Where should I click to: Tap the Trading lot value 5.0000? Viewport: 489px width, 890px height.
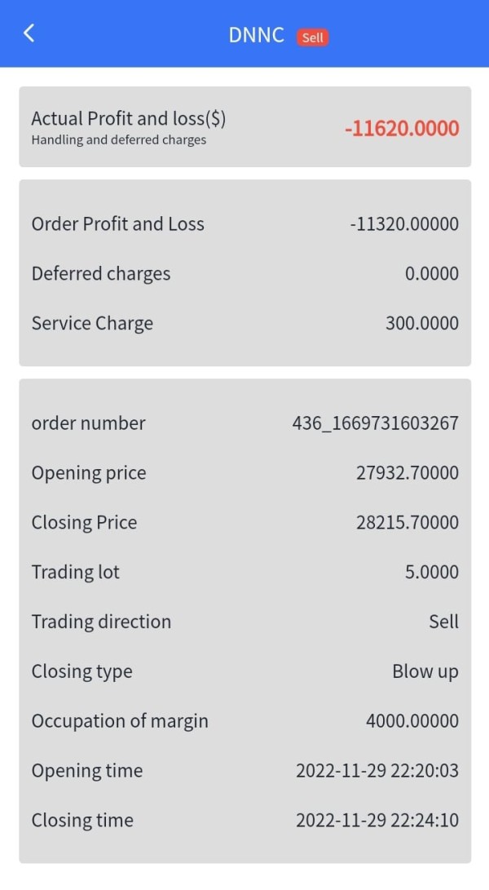click(x=431, y=573)
